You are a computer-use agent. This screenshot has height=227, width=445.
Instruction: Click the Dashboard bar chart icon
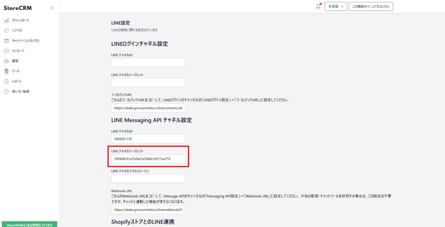pos(7,20)
